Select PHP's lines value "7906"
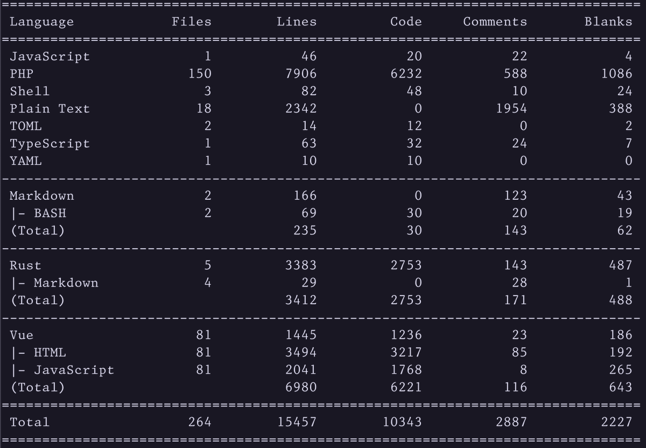646x448 pixels. (300, 74)
